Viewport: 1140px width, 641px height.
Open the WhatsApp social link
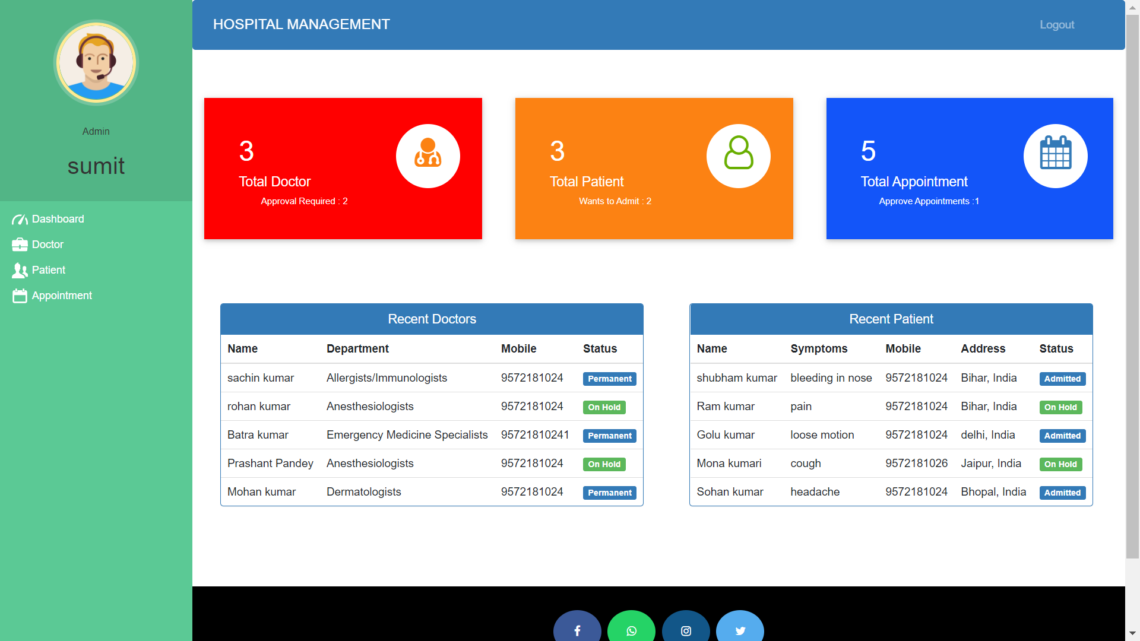(x=631, y=630)
